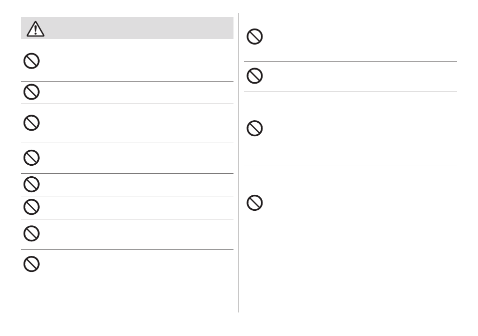
Task: Click the divider above the last left-column prohibition icon
Action: [127, 249]
